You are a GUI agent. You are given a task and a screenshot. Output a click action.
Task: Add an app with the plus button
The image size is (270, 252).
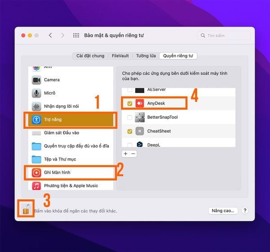pos(126,153)
